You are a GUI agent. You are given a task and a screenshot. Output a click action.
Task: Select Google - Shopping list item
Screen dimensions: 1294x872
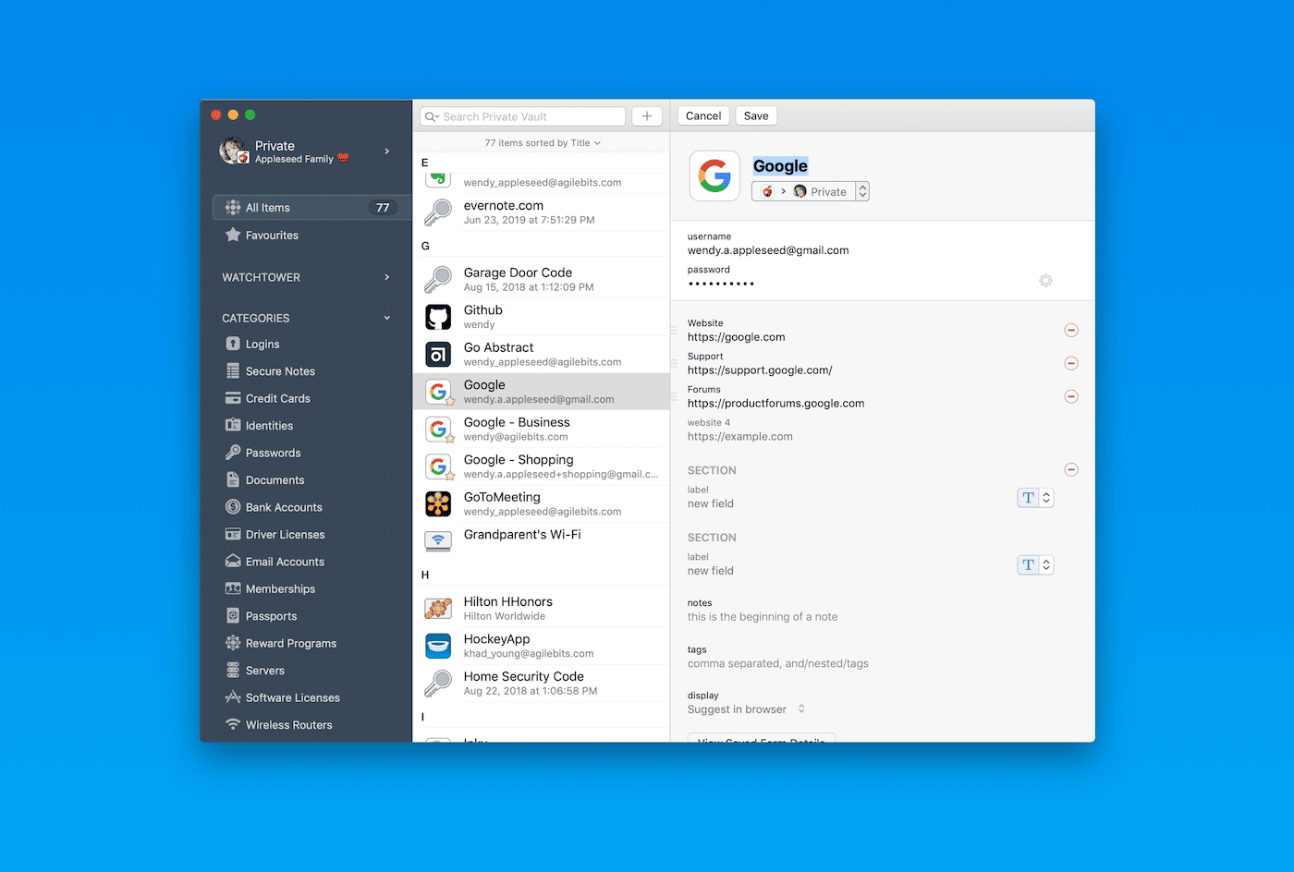point(541,466)
